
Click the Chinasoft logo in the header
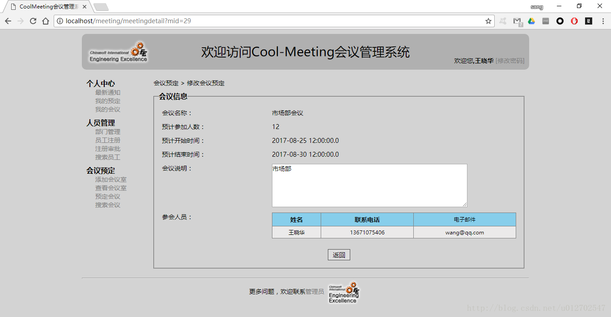[119, 52]
